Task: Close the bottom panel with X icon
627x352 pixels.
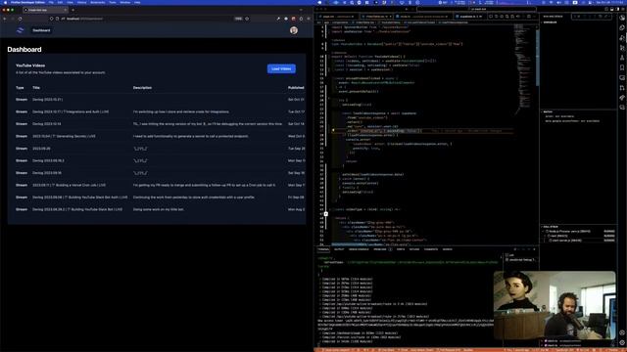Action: coord(534,249)
